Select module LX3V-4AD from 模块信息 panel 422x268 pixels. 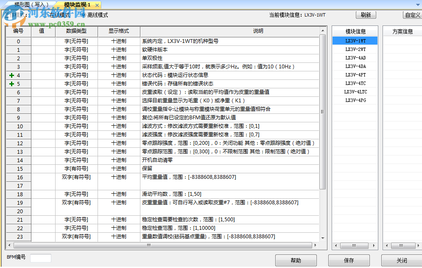click(x=356, y=57)
